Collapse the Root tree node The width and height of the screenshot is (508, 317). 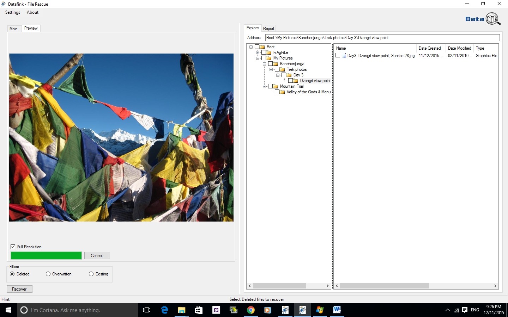251,47
